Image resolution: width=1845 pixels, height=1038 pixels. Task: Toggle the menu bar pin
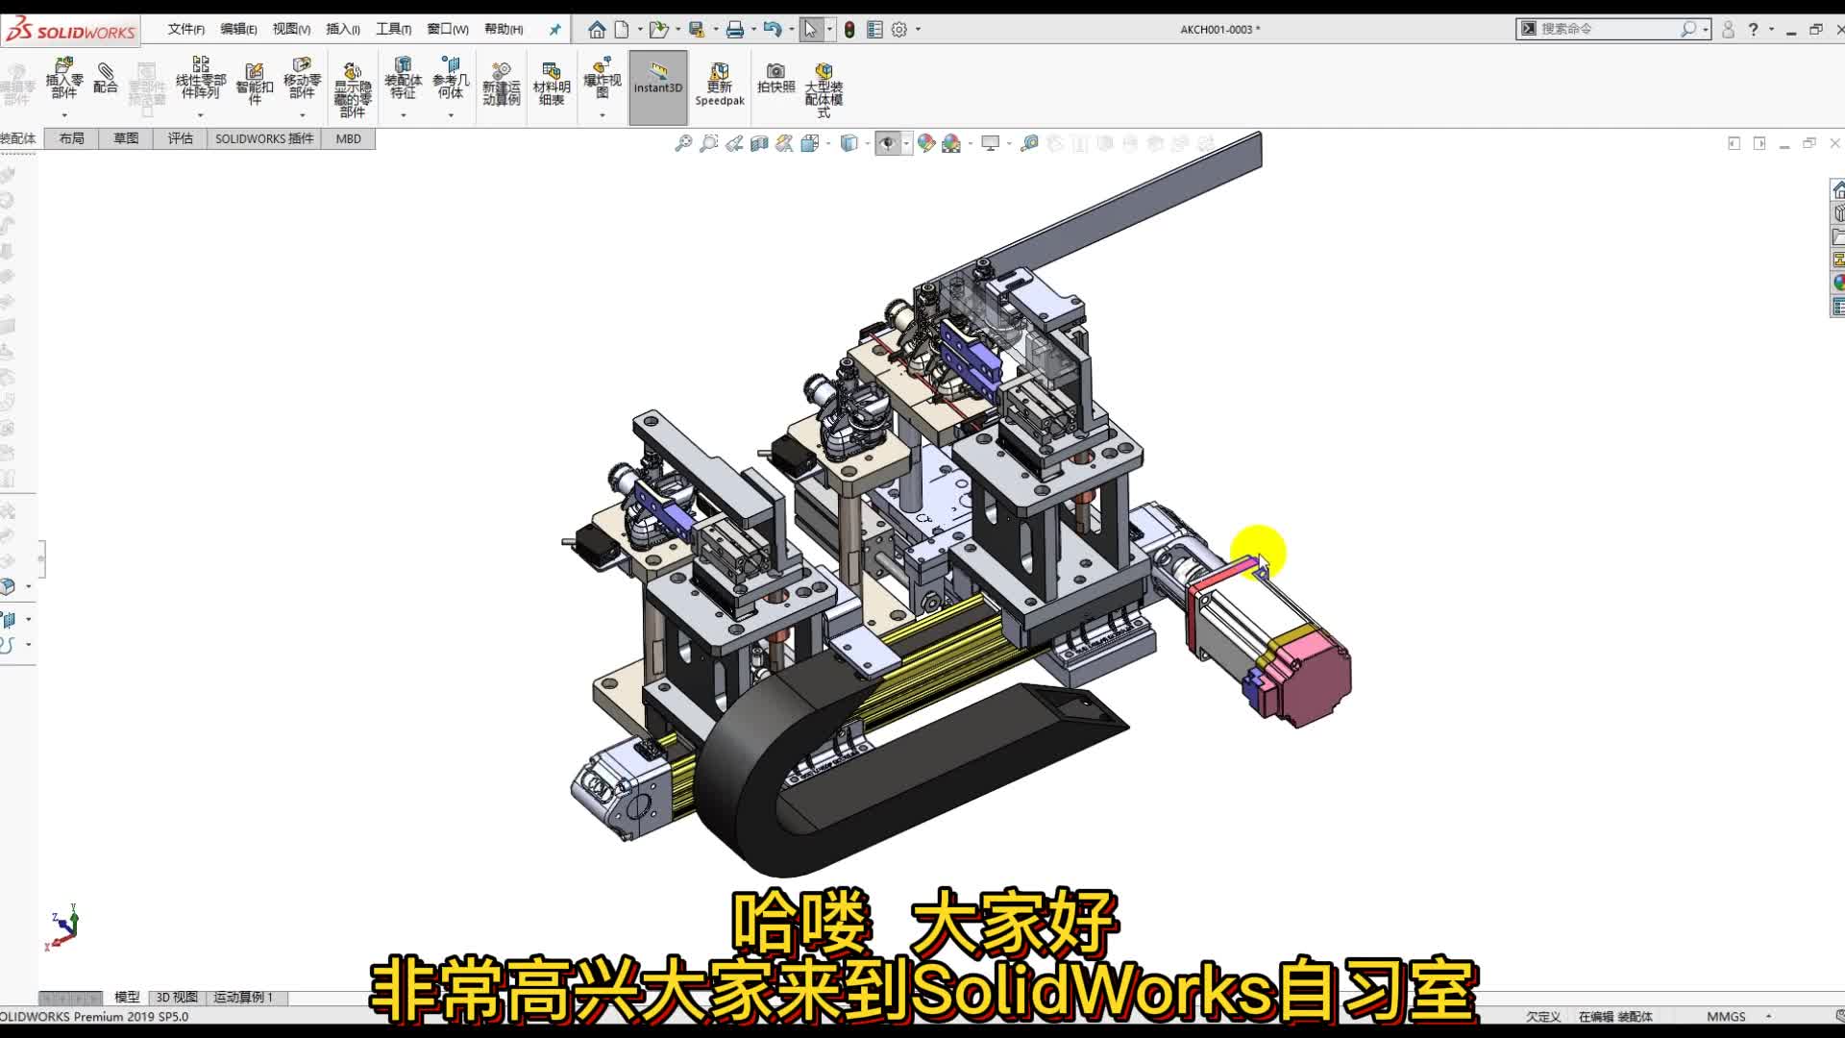coord(554,30)
